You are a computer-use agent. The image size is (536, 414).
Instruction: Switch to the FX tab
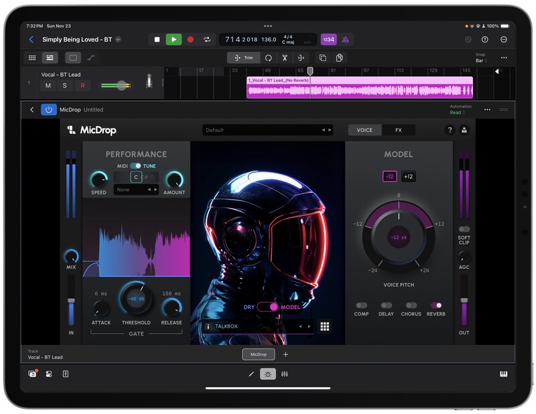coord(398,130)
